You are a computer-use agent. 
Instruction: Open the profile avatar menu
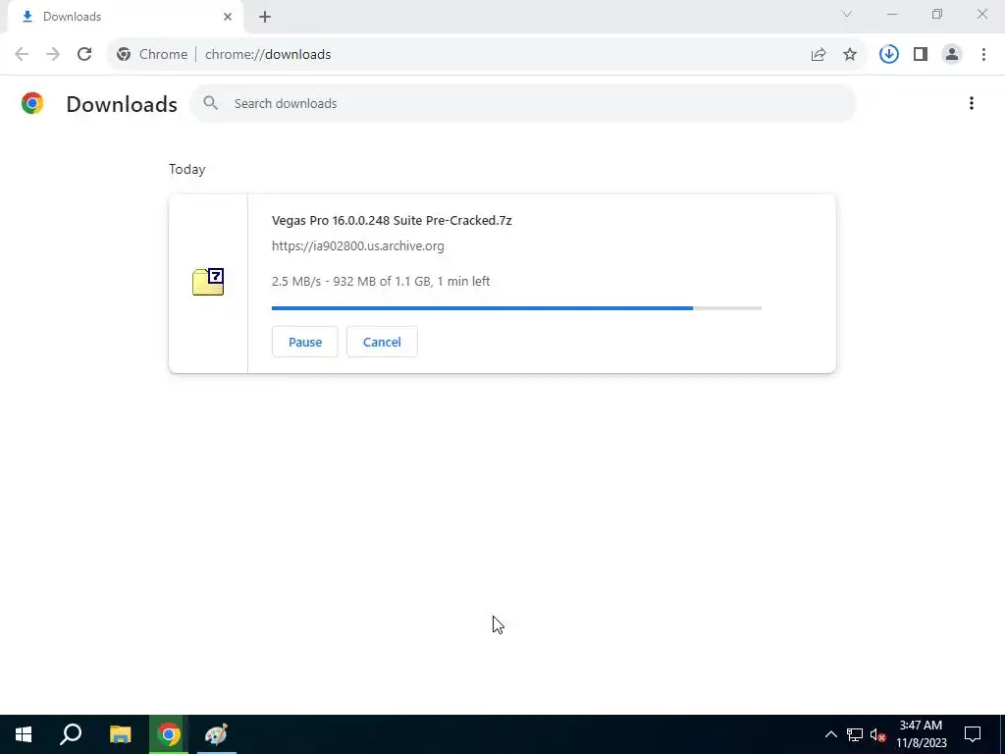[x=952, y=55]
